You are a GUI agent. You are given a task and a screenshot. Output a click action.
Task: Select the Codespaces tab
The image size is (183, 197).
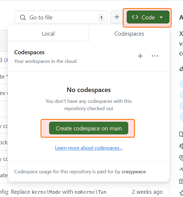point(129,34)
